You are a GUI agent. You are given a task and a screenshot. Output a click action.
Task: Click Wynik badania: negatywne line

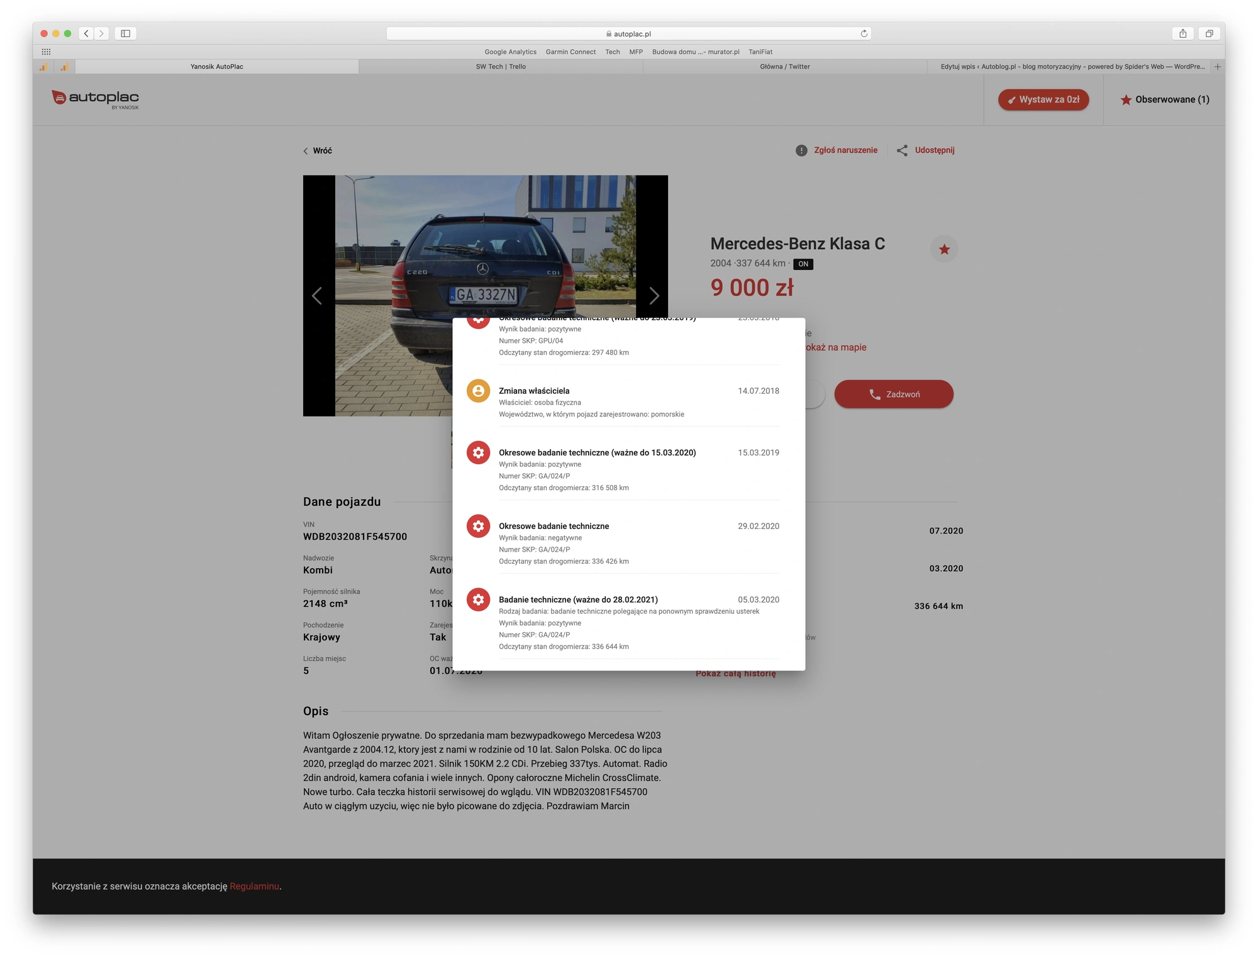[540, 538]
